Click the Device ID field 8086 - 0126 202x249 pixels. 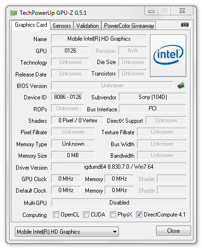pos(67,97)
